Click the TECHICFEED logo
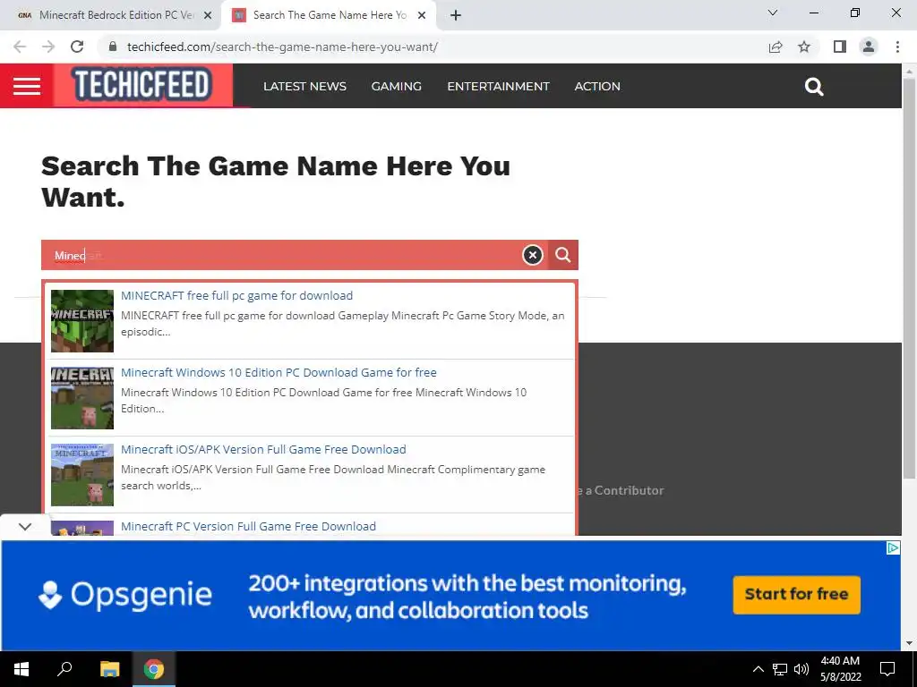The height and width of the screenshot is (687, 917). [141, 84]
